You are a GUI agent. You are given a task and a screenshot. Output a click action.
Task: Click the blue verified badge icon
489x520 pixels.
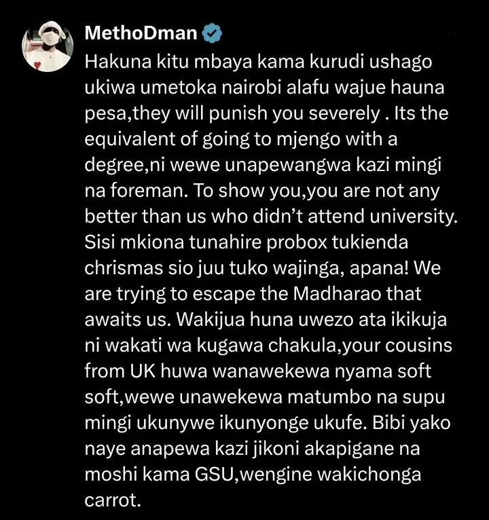coord(212,33)
